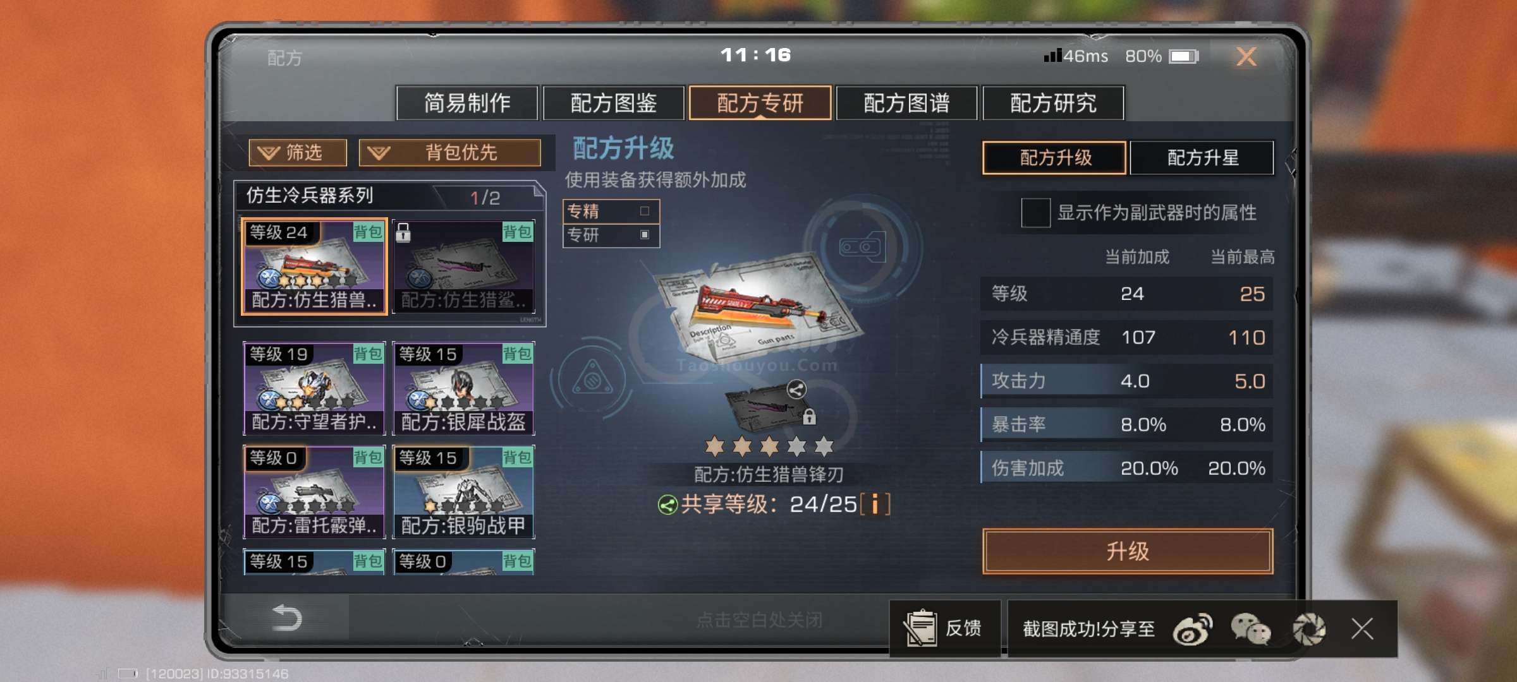Image resolution: width=1517 pixels, height=682 pixels.
Task: Click the 升级 upgrade button
Action: tap(1128, 551)
